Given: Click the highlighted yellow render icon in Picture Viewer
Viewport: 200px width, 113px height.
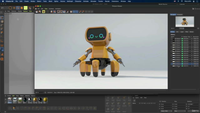Looking at the screenshot, I should pyautogui.click(x=44, y=12).
